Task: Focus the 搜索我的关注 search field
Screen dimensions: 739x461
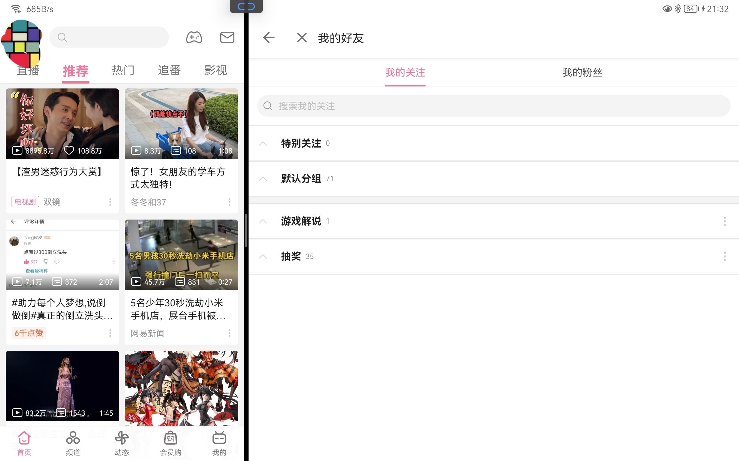Action: coord(493,106)
